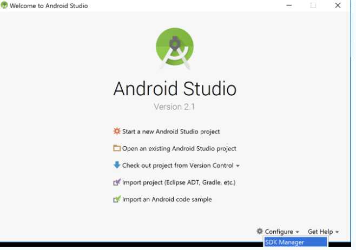Click the folder icon for opening existing project
The height and width of the screenshot is (250, 356).
(x=117, y=148)
